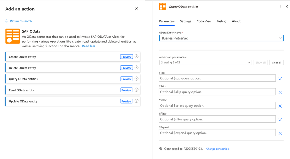This screenshot has height=159, width=290.
Task: Click info icon for Query OData entities
Action: click(x=137, y=79)
